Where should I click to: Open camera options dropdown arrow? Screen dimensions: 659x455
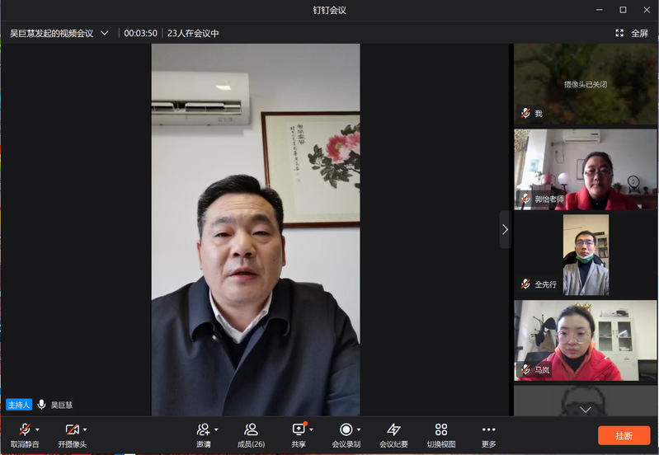pos(85,429)
